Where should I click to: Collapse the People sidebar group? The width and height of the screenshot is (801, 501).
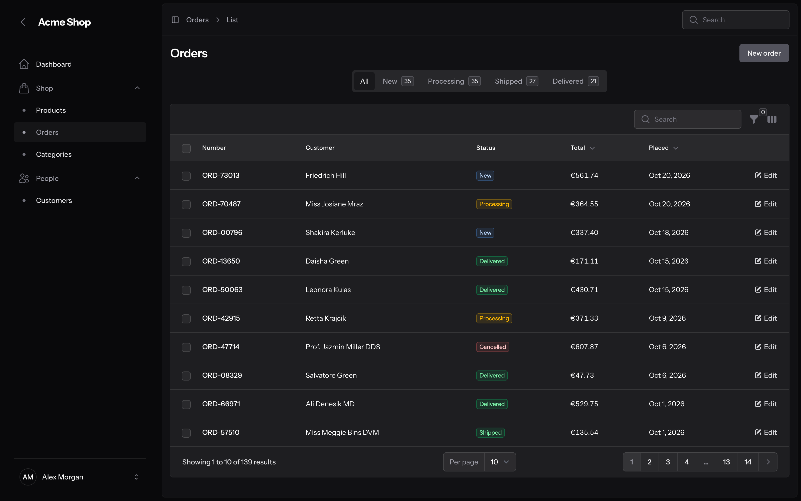tap(137, 178)
